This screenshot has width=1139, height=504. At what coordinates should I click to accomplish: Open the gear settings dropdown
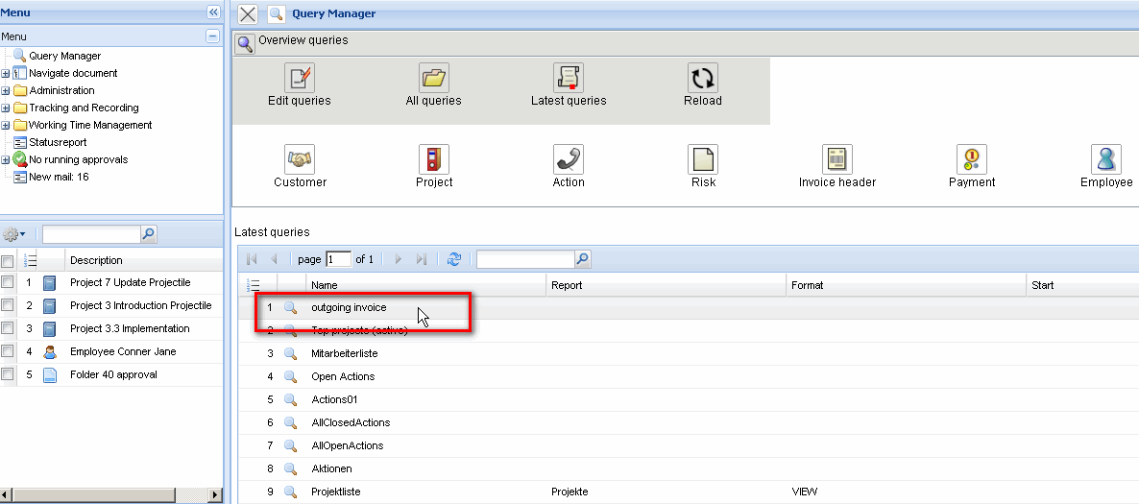point(14,234)
